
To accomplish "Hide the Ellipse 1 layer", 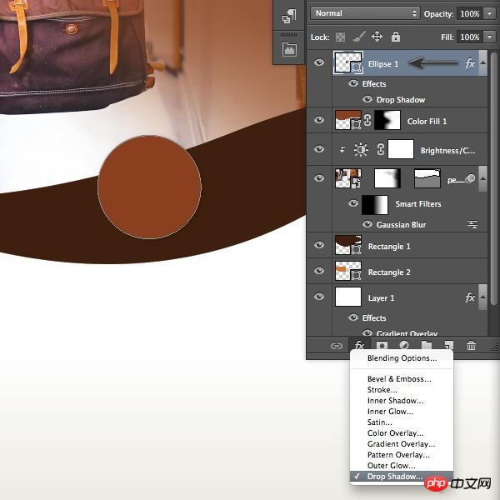I will pyautogui.click(x=319, y=62).
